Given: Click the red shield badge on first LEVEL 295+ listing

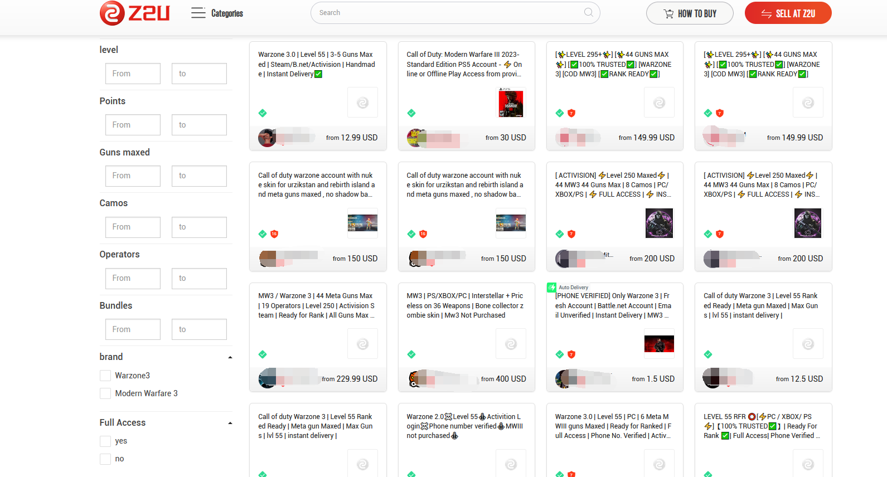Looking at the screenshot, I should click(x=571, y=113).
